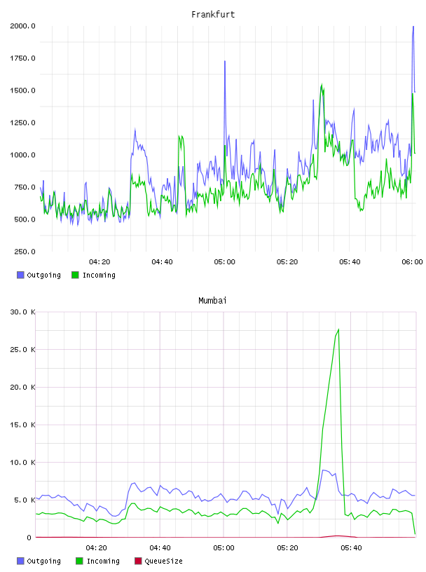Click the 04:20 time label in Mumbai chart

96,548
